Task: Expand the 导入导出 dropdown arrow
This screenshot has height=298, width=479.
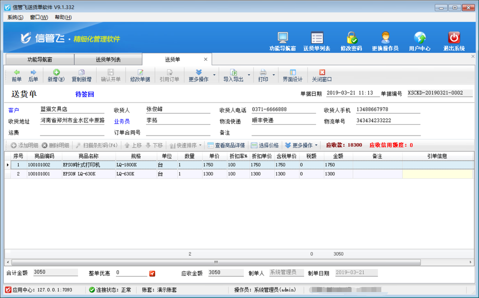Action: (x=249, y=75)
